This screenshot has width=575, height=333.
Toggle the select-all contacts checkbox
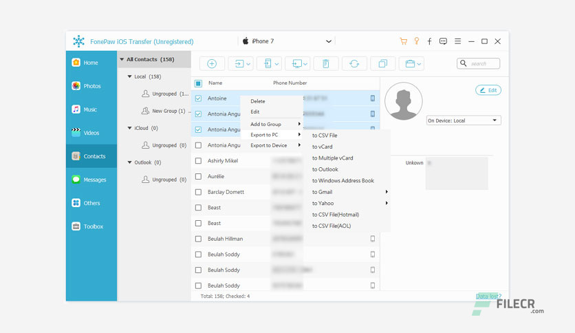pos(198,84)
